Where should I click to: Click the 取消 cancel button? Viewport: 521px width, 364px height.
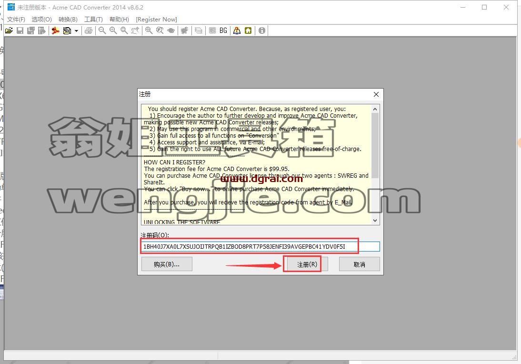(359, 264)
